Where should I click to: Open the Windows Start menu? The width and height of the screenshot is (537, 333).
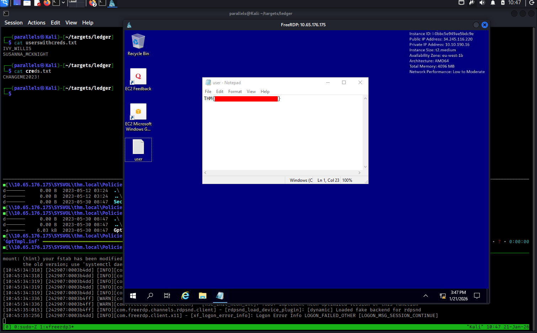(x=133, y=296)
